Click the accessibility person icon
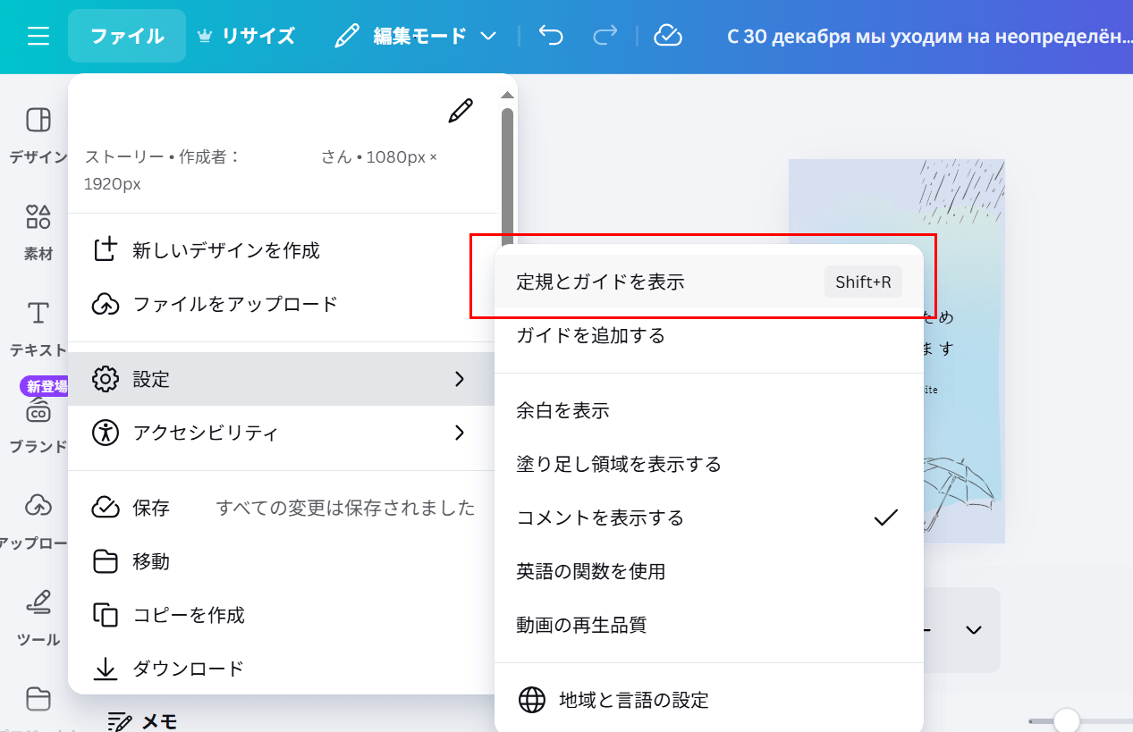This screenshot has height=732, width=1133. [x=106, y=433]
